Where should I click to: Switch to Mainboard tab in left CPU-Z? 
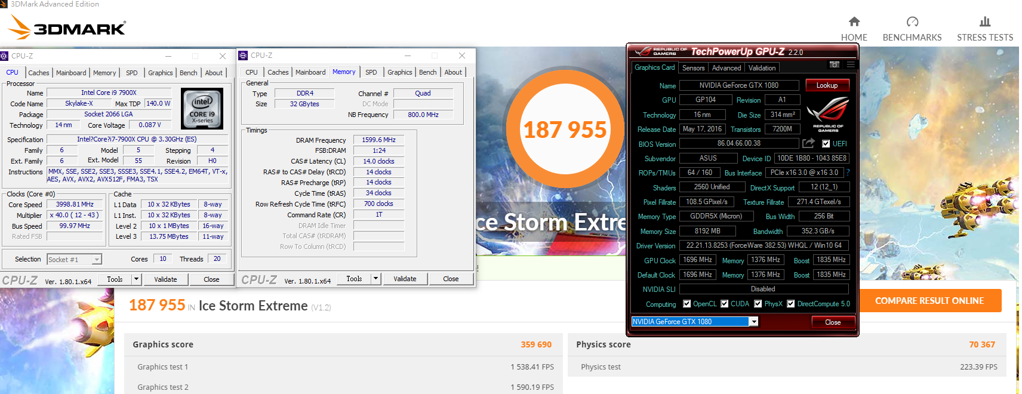pyautogui.click(x=71, y=73)
